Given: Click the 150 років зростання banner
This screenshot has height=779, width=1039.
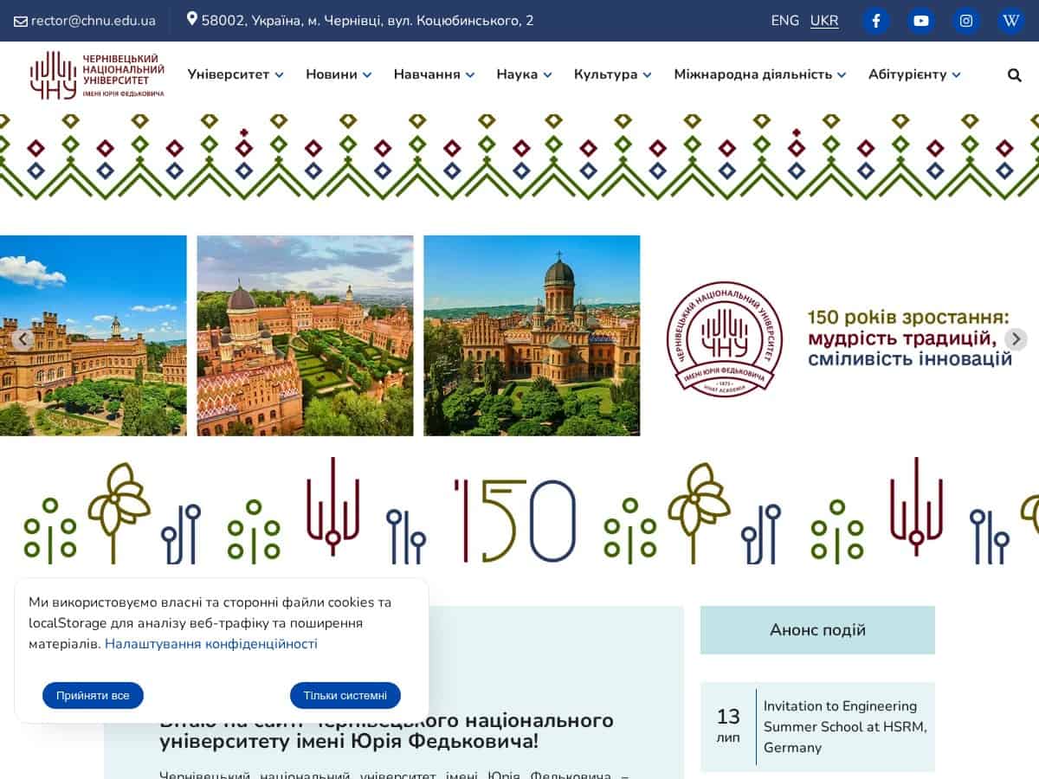Looking at the screenshot, I should coord(909,338).
